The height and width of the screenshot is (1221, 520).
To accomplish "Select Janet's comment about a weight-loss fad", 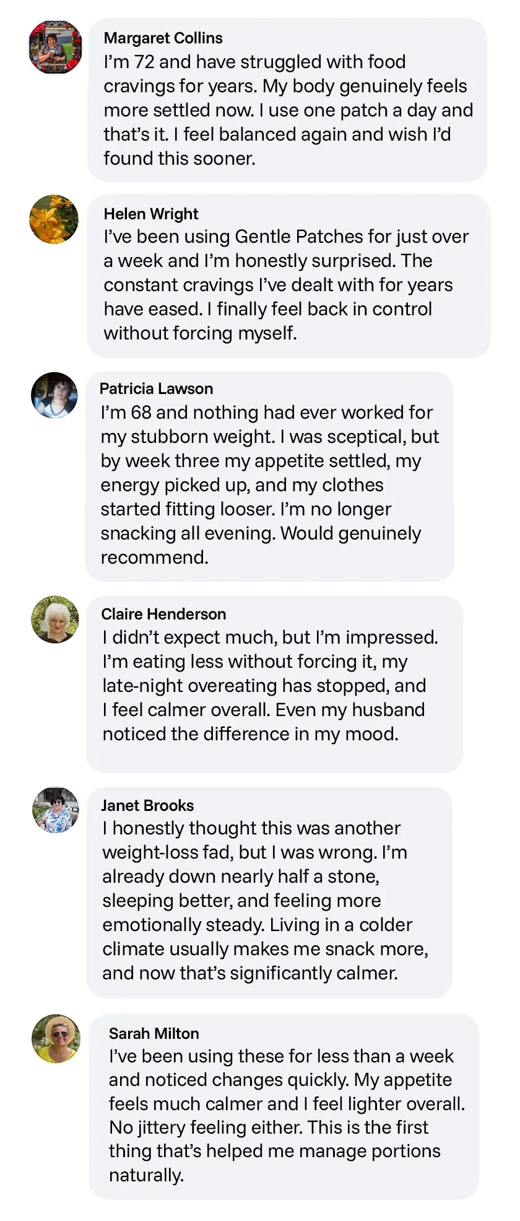I will click(265, 901).
